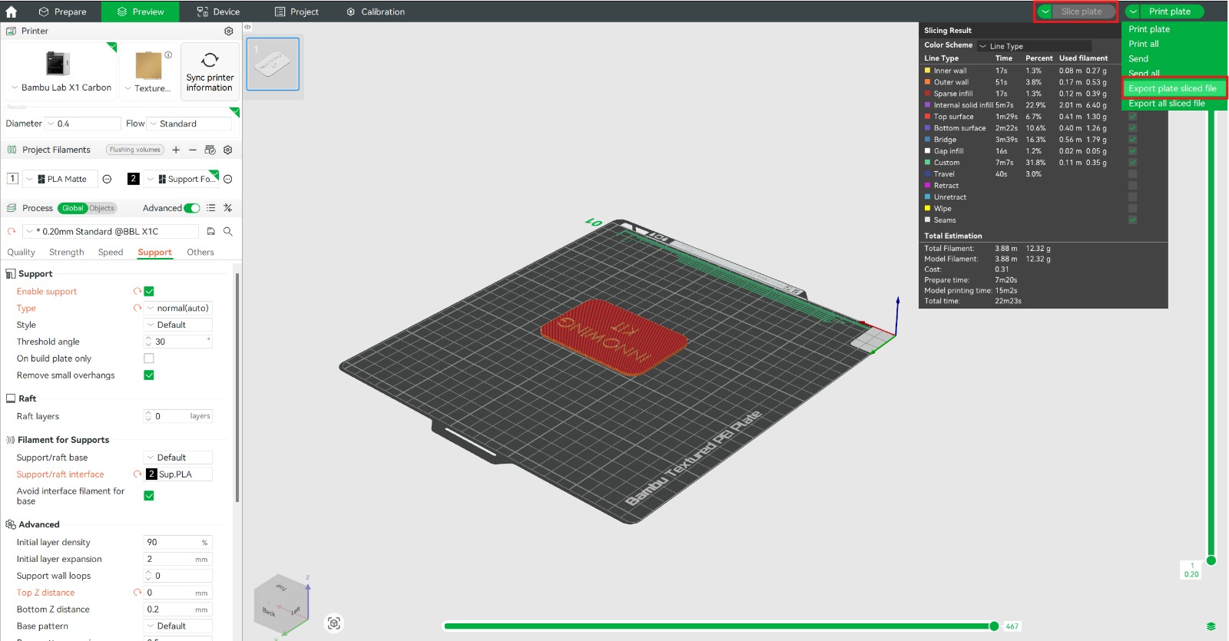This screenshot has width=1229, height=641.
Task: Select the plate 1 thumbnail
Action: (273, 64)
